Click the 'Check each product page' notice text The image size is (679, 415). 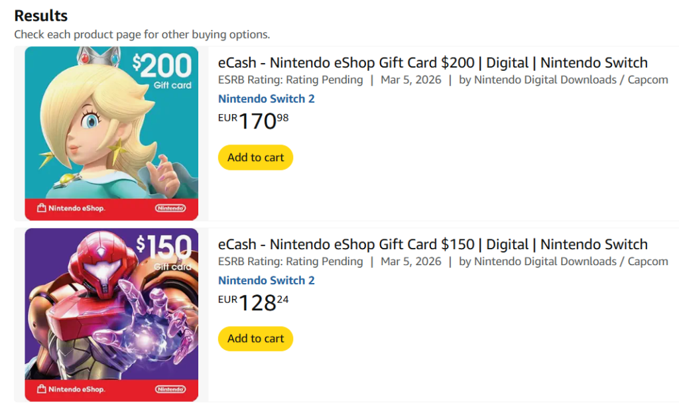[142, 34]
